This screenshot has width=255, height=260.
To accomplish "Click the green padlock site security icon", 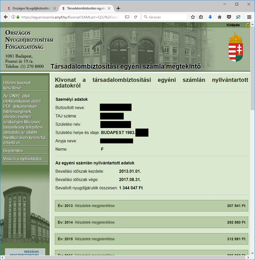I will pyautogui.click(x=18, y=17).
